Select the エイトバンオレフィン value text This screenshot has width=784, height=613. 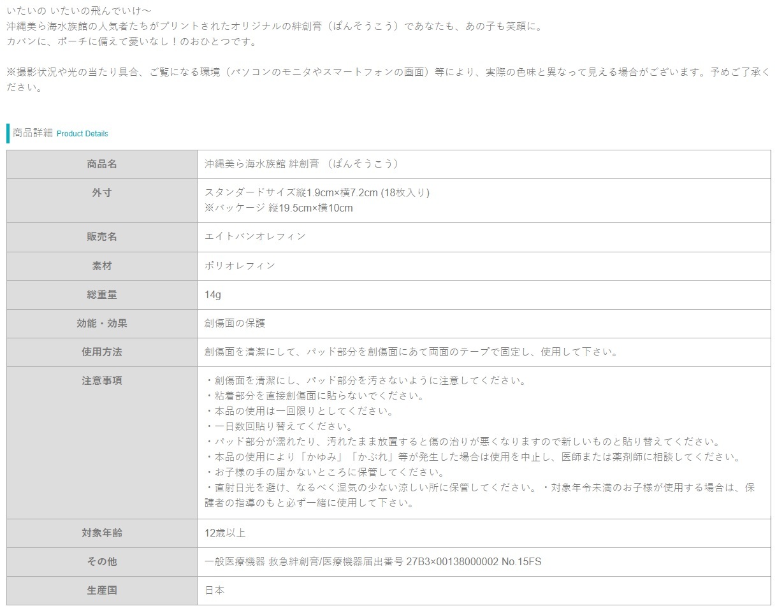pyautogui.click(x=255, y=236)
